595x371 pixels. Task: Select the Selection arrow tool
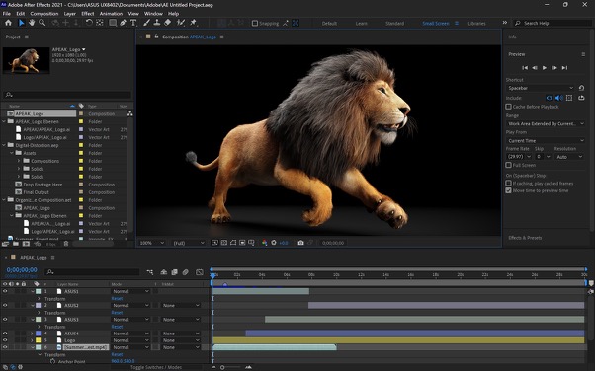point(22,23)
